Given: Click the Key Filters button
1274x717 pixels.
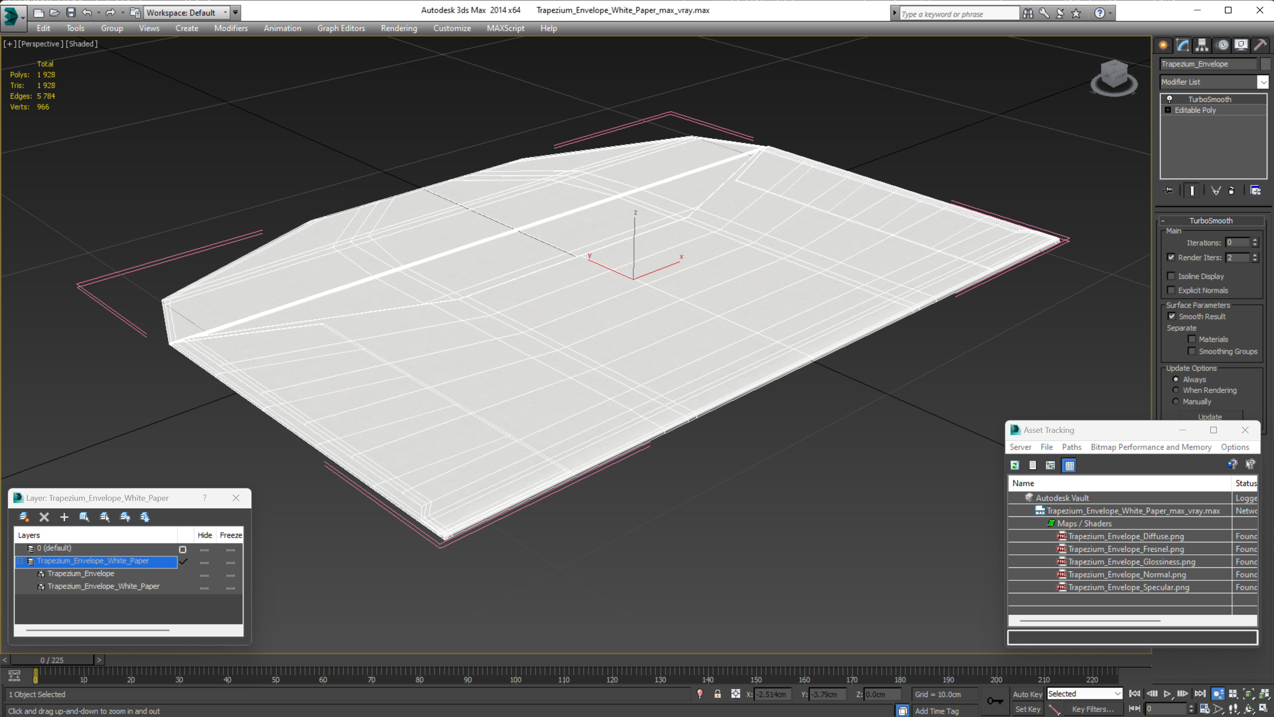Looking at the screenshot, I should [1093, 709].
